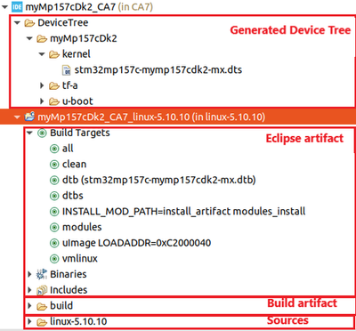
Task: Click the target icon beside 'all'
Action: (54, 149)
